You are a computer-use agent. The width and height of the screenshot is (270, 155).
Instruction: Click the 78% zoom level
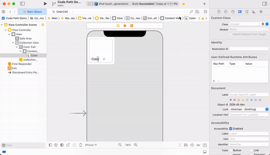click(x=128, y=145)
